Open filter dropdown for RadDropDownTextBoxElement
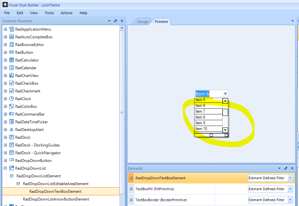 point(290,178)
